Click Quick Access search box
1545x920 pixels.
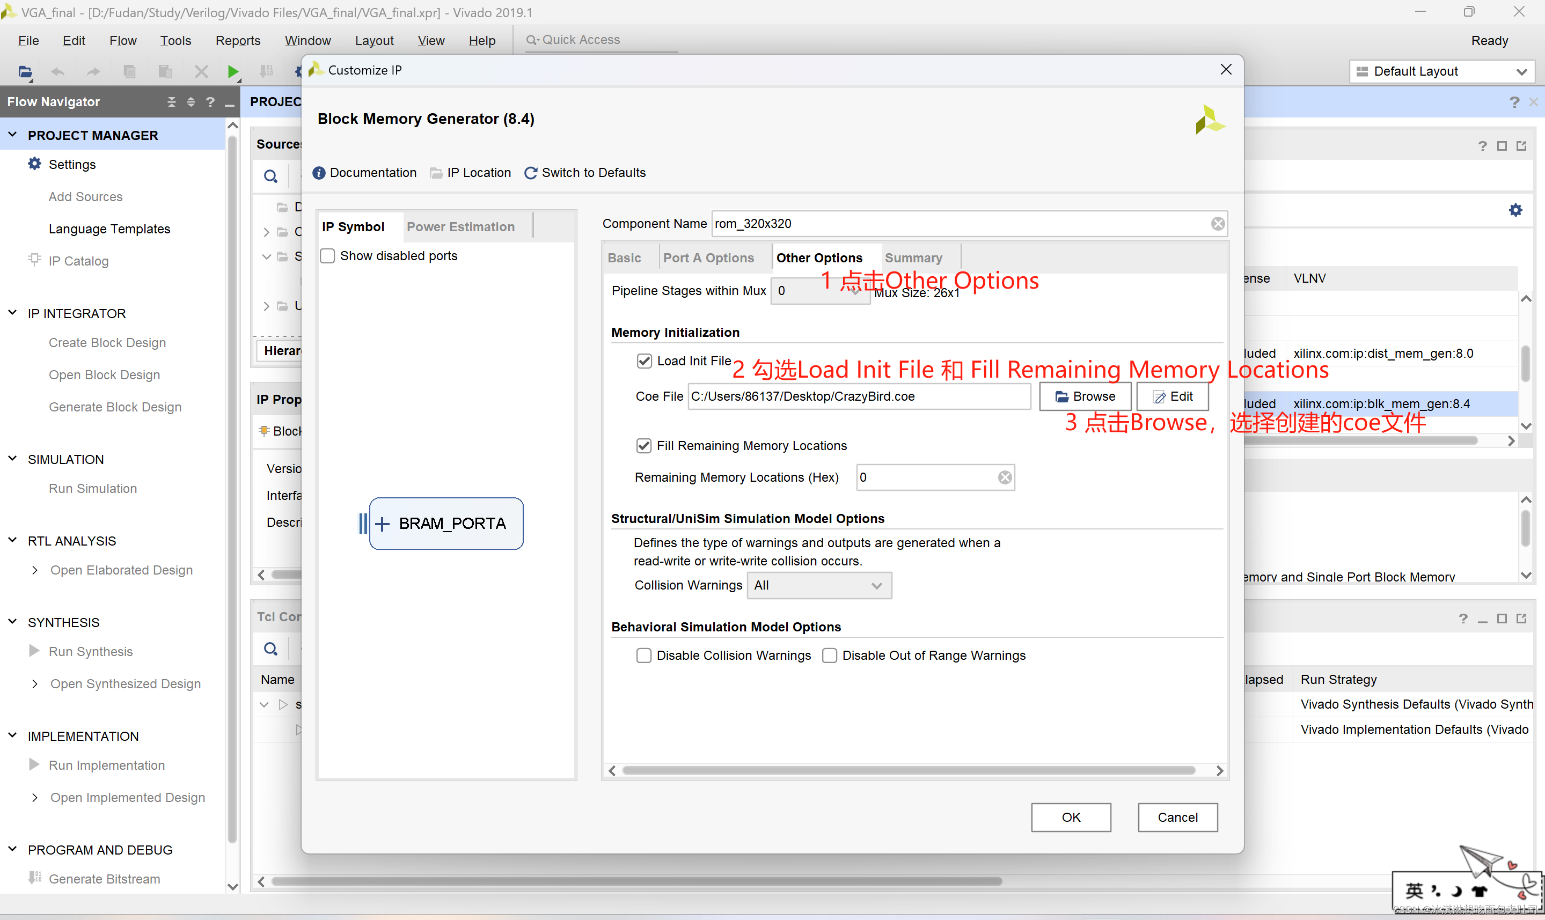coord(601,40)
